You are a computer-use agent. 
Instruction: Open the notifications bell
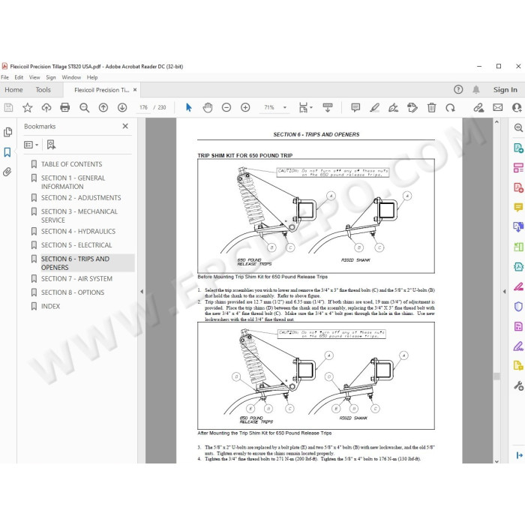coord(476,89)
